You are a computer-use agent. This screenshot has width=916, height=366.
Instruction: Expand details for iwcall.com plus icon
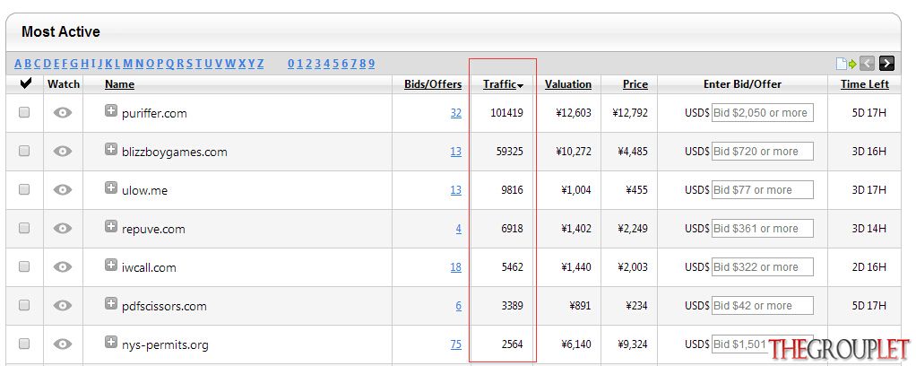111,265
